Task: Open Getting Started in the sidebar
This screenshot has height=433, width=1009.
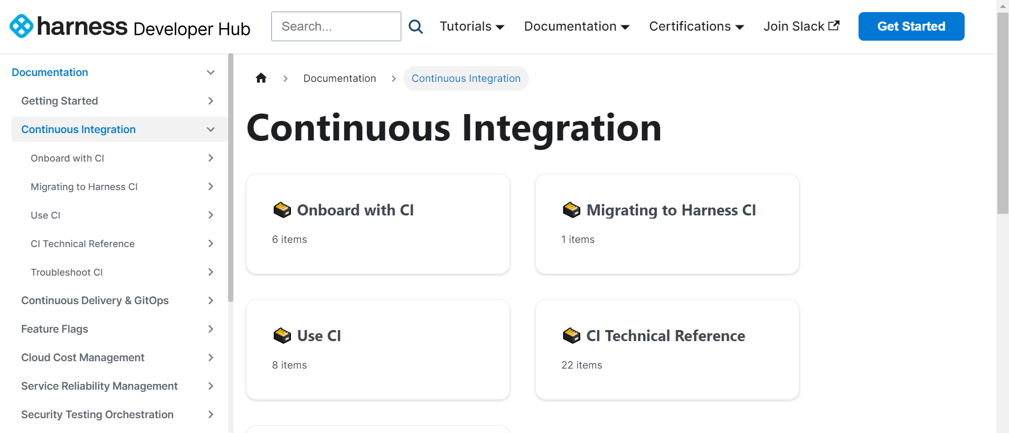Action: point(60,101)
